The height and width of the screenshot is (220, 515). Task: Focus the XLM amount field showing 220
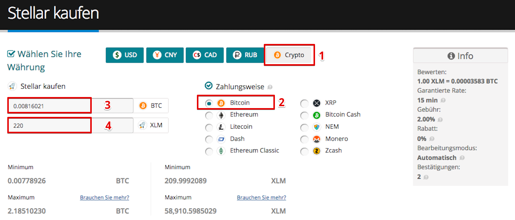click(x=70, y=125)
